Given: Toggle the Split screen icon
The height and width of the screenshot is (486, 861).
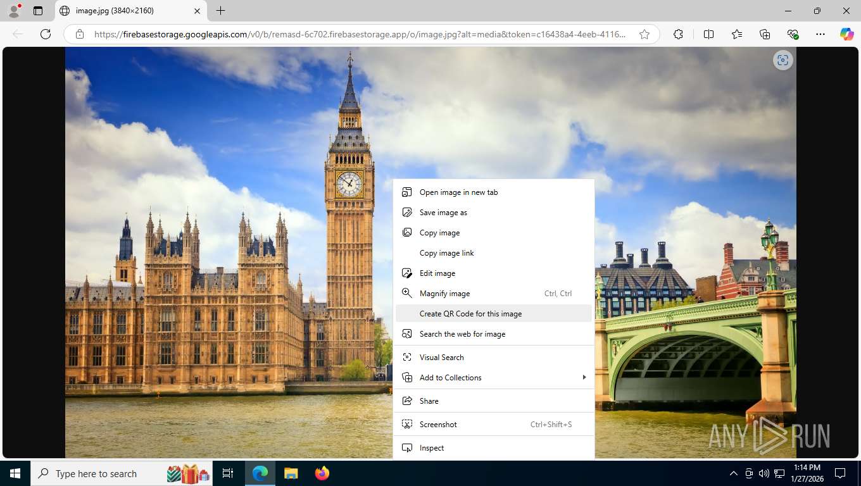Looking at the screenshot, I should [x=709, y=34].
